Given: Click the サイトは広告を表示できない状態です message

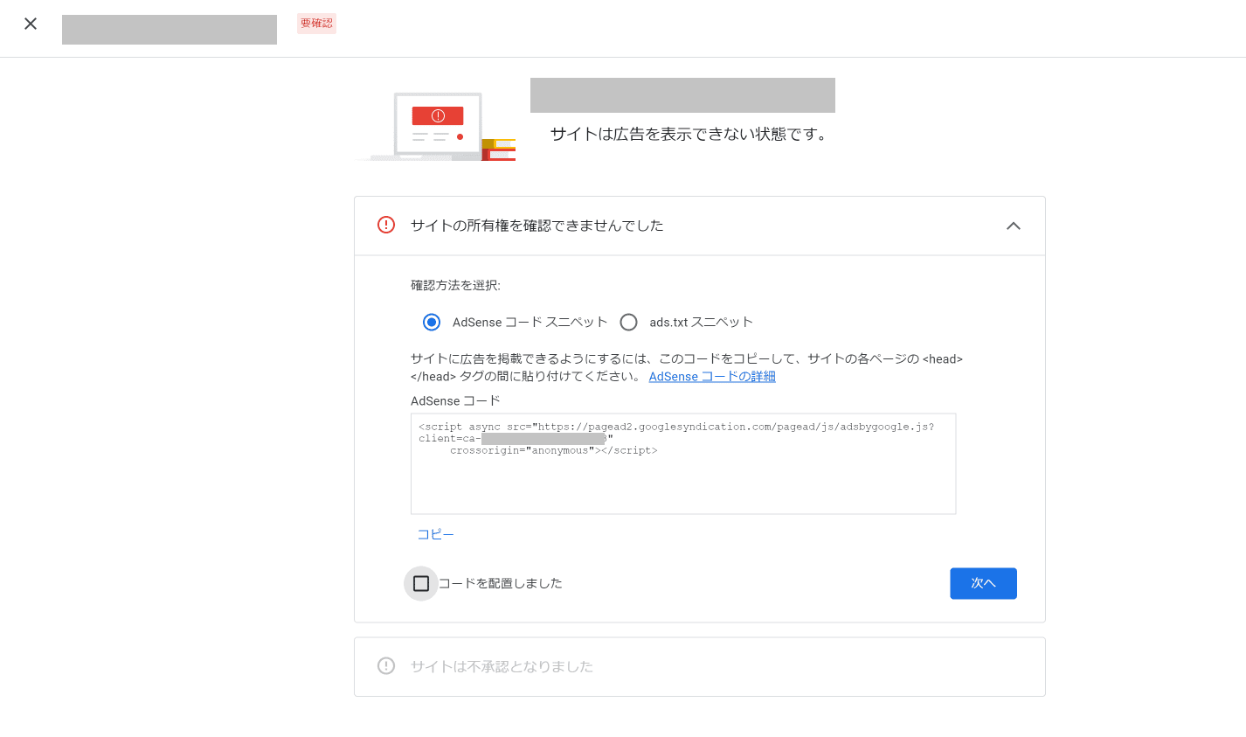Looking at the screenshot, I should [x=688, y=135].
